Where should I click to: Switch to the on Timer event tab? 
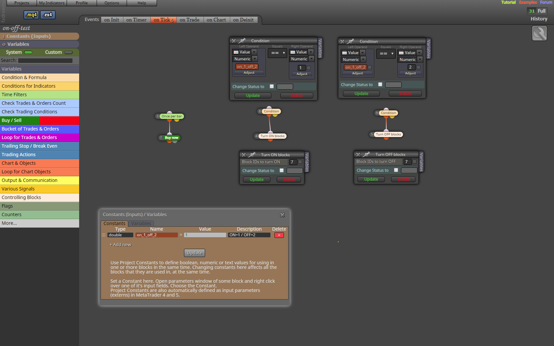(x=137, y=20)
